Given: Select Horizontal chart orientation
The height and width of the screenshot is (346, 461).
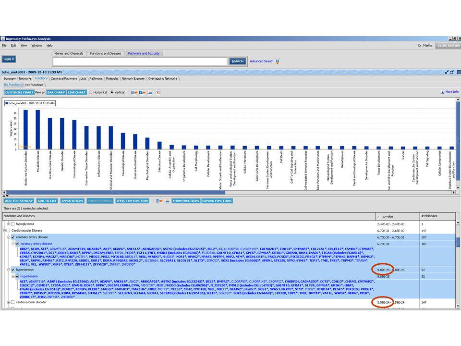Looking at the screenshot, I should [91, 92].
